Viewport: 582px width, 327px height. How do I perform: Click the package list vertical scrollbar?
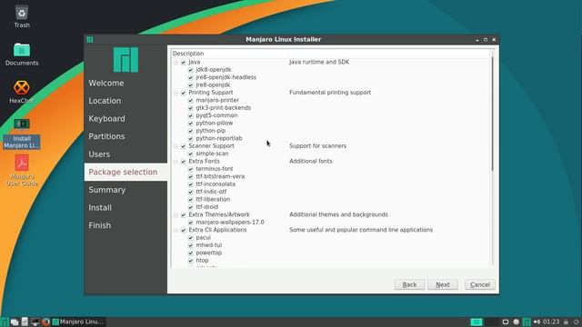click(x=493, y=113)
